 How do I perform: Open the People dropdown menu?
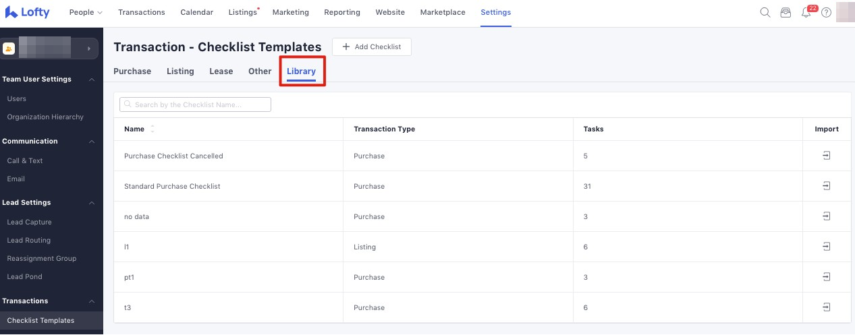pyautogui.click(x=86, y=12)
